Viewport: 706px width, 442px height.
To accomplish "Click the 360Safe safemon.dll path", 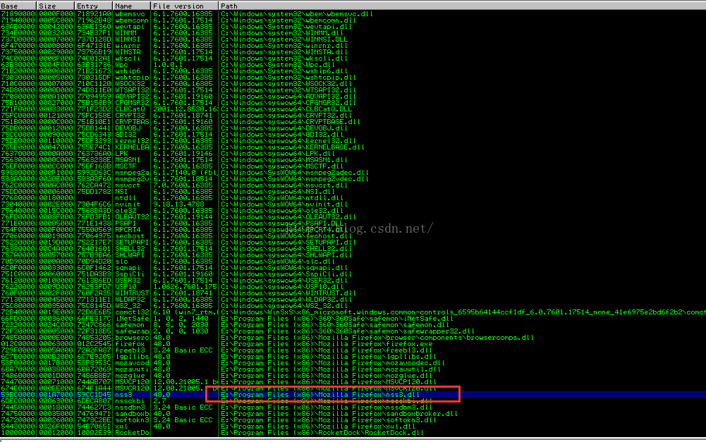I will pos(335,324).
